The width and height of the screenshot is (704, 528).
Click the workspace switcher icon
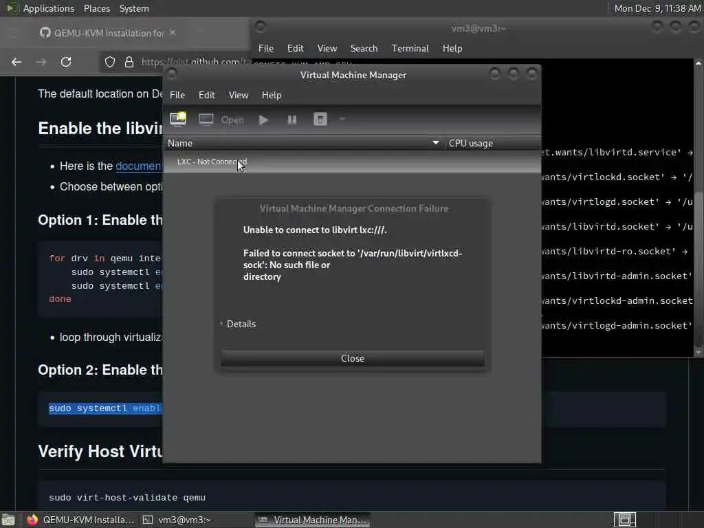[624, 520]
